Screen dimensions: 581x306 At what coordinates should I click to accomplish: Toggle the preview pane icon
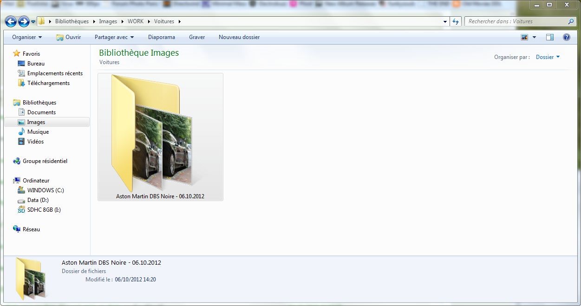pyautogui.click(x=549, y=37)
